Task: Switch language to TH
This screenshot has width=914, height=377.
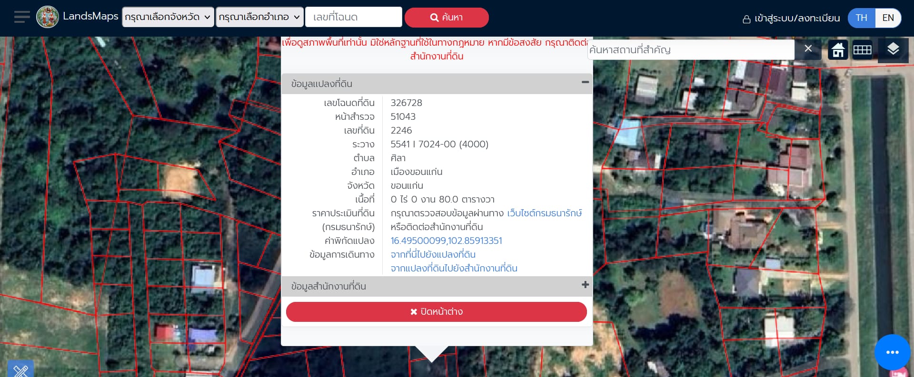Action: pos(861,18)
